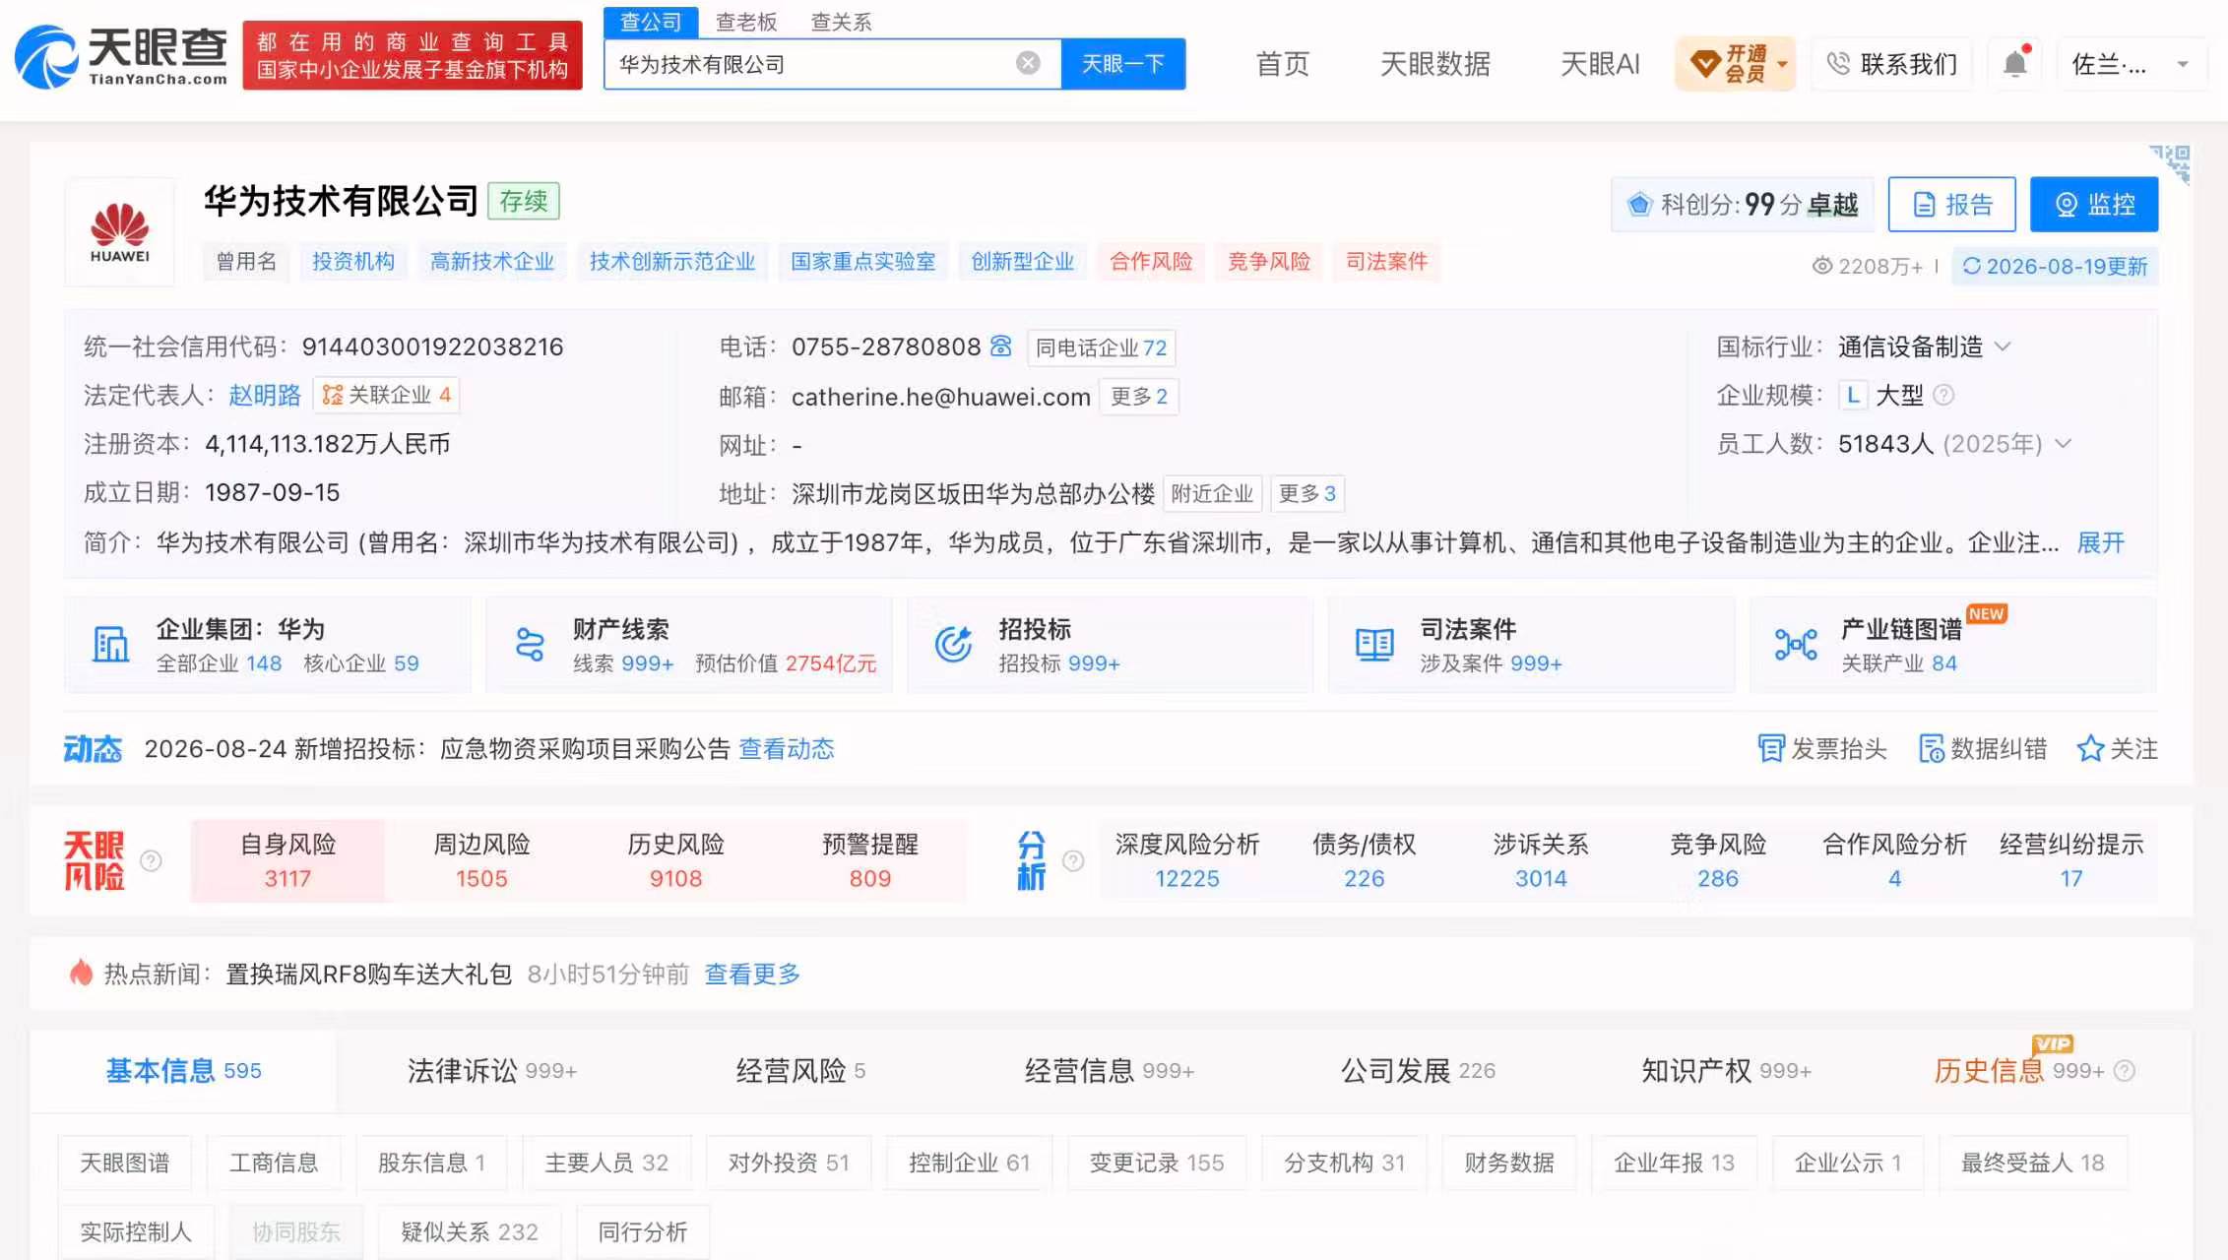
Task: Click 附近企业 button
Action: click(1212, 493)
